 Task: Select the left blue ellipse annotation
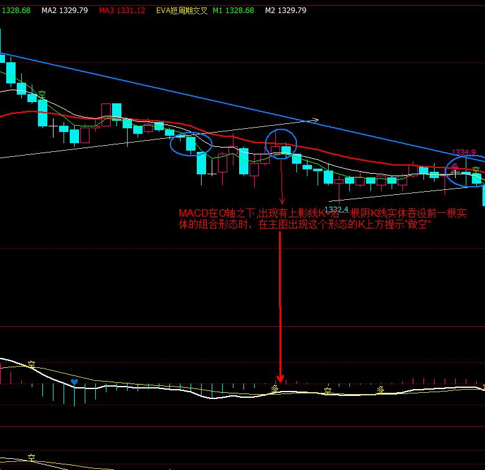[x=191, y=144]
